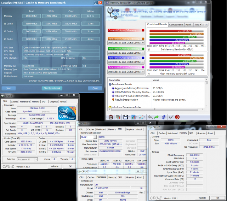Click the magenta Reference Chipset/Memory color square
227x201 pixels.
point(143,67)
